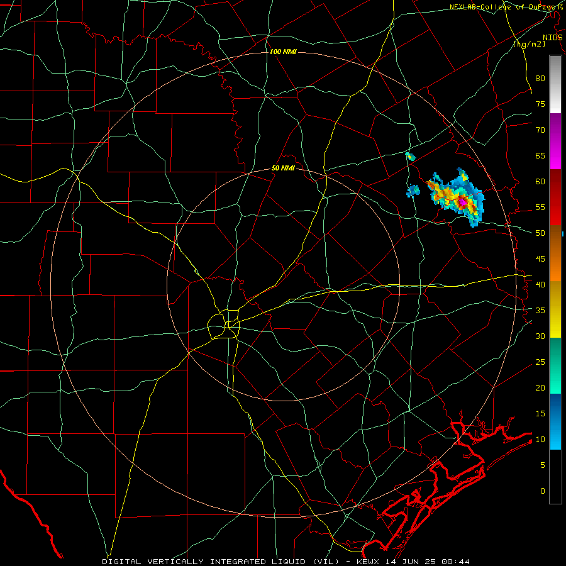Click the "NEXLAB-College of DuPage" credit text
566x566 pixels.
[x=502, y=7]
